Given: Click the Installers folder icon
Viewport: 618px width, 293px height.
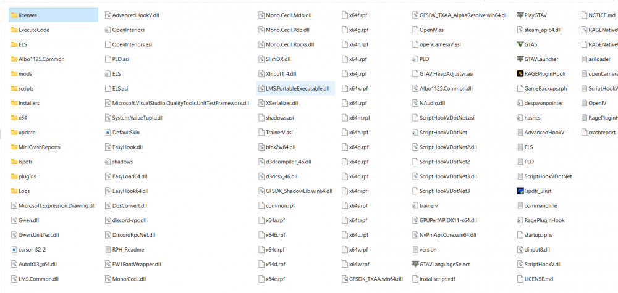Looking at the screenshot, I should coord(14,104).
